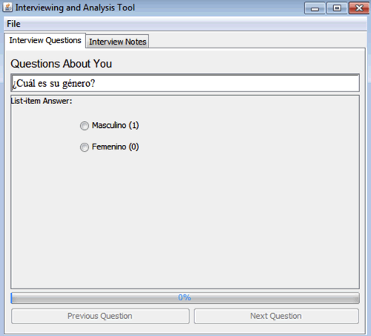Minimize the Interviewing and Analysis Tool window
371x336 pixels.
315,8
